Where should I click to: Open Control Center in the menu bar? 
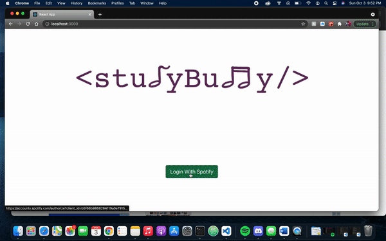click(x=335, y=3)
